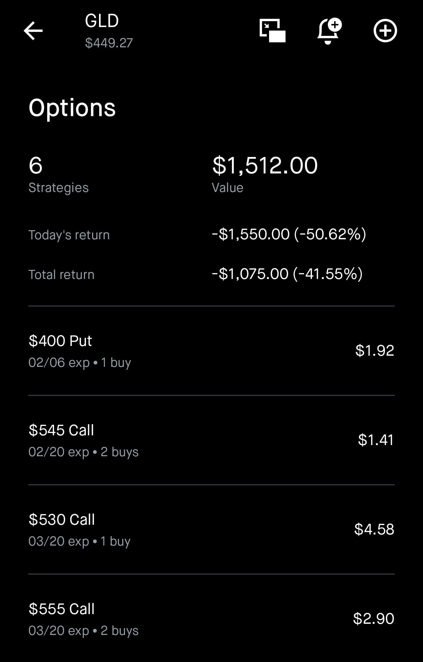Tap the $4.58 call price
This screenshot has width=423, height=662.
click(374, 529)
